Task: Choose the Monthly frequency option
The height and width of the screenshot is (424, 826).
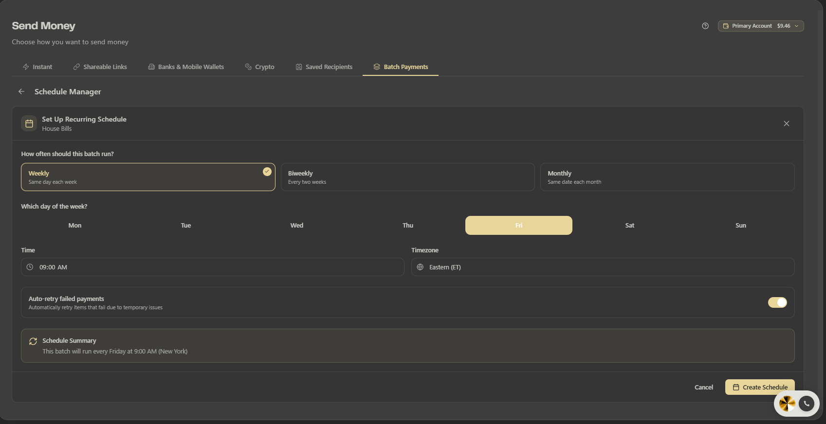Action: [667, 177]
